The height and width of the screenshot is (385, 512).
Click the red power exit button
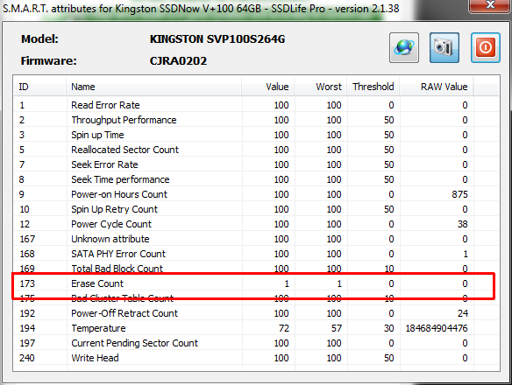[485, 47]
